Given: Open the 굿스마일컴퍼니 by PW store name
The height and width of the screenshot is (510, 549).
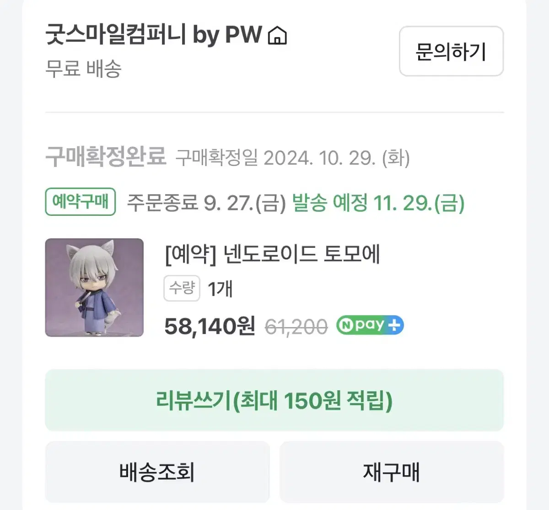Looking at the screenshot, I should (x=153, y=35).
